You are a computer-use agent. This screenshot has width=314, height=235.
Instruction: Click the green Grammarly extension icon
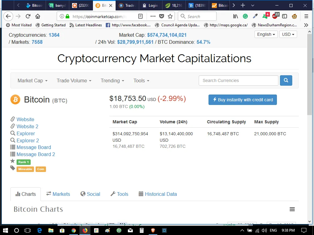245,17
